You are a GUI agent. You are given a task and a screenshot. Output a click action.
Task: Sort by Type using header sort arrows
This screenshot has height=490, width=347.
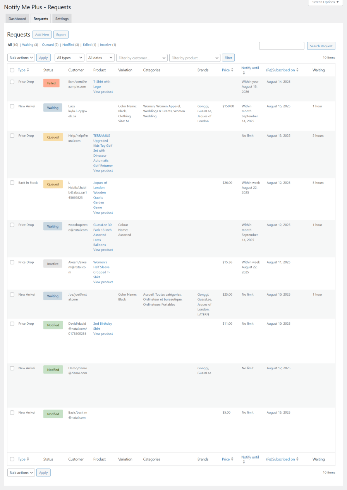tap(28, 70)
